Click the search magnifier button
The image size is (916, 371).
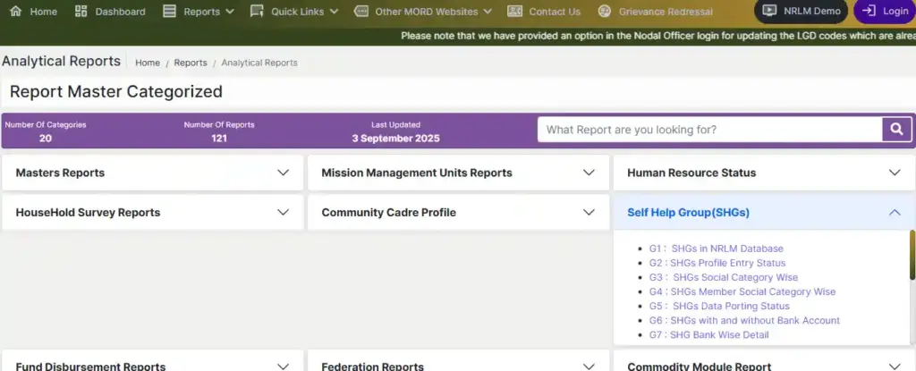(x=895, y=130)
